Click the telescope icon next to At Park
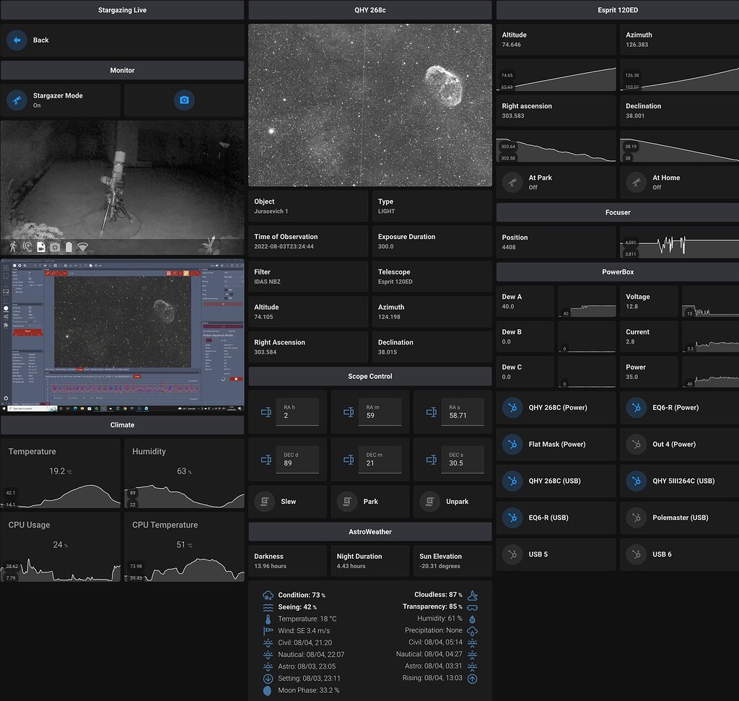Screen dimensions: 739x701 [x=512, y=183]
